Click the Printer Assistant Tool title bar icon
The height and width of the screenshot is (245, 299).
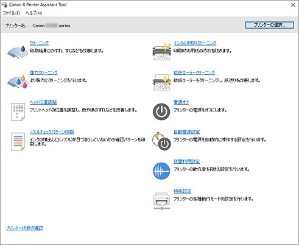pyautogui.click(x=4, y=5)
